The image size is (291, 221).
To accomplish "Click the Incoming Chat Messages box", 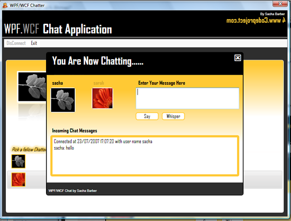I will [145, 156].
